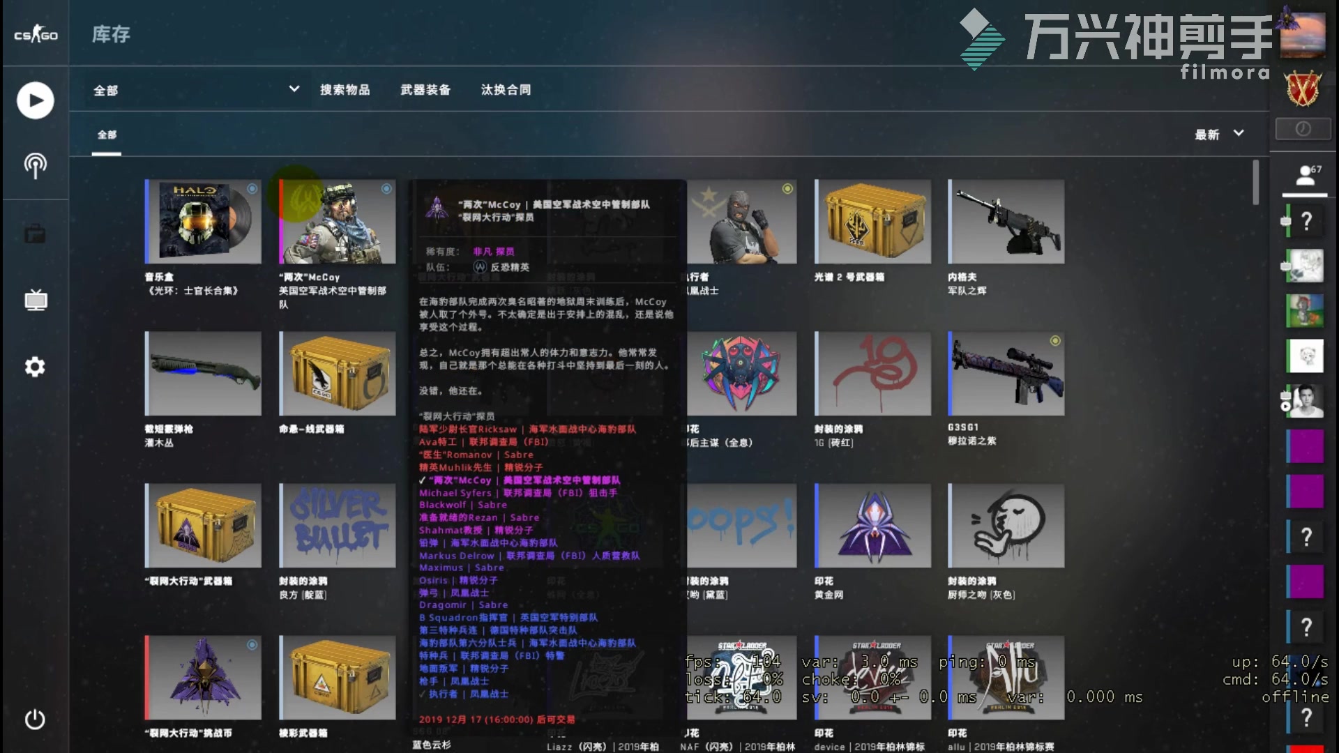
Task: Open the 音乐盒 music kit thumbnail
Action: pos(202,222)
